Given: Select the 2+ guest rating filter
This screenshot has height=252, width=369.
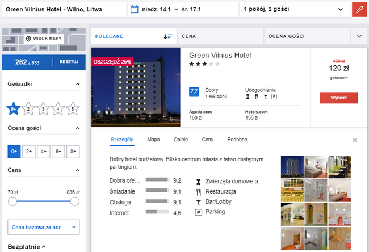Looking at the screenshot, I should pos(29,152).
